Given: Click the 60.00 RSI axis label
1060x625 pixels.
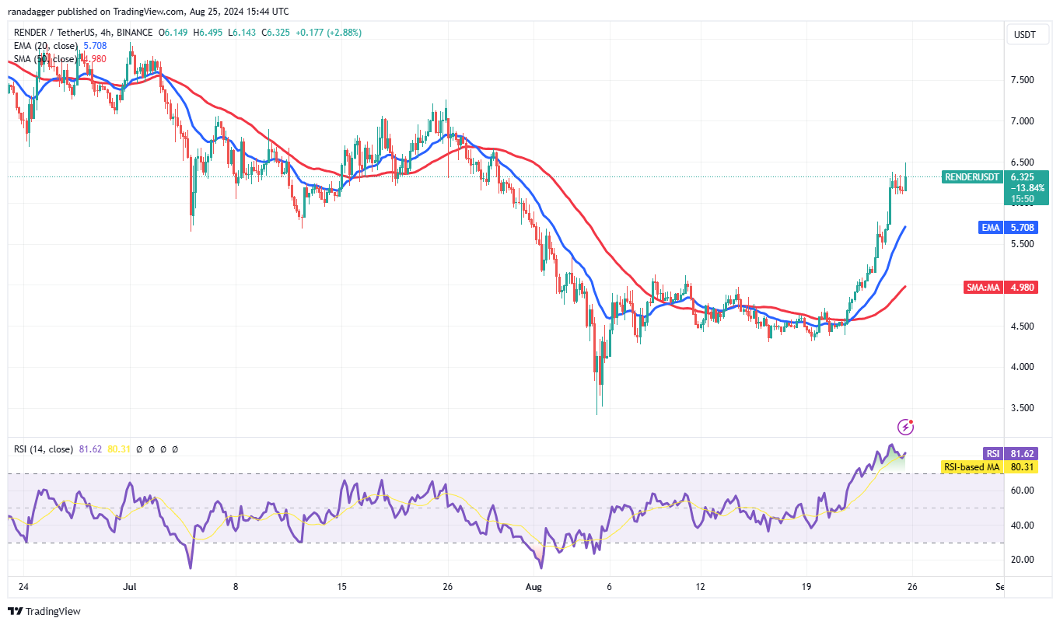Looking at the screenshot, I should click(x=1022, y=491).
